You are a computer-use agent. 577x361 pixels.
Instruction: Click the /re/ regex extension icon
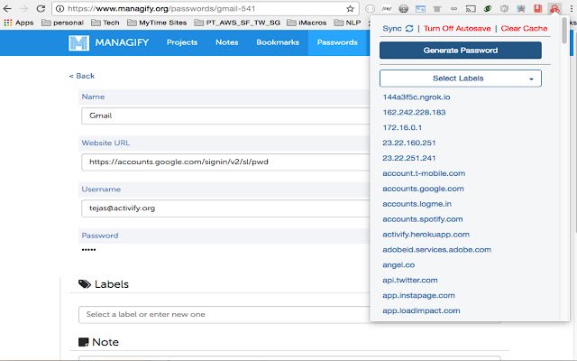coord(387,8)
